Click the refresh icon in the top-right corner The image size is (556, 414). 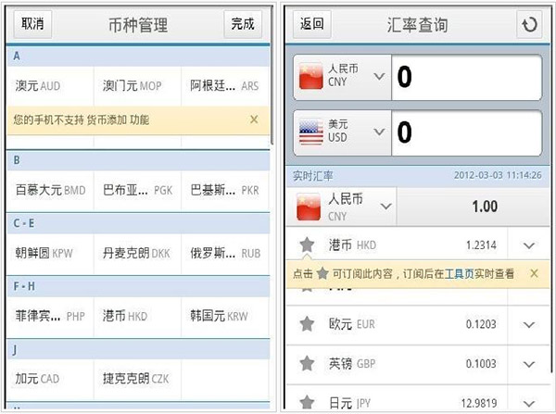(529, 24)
